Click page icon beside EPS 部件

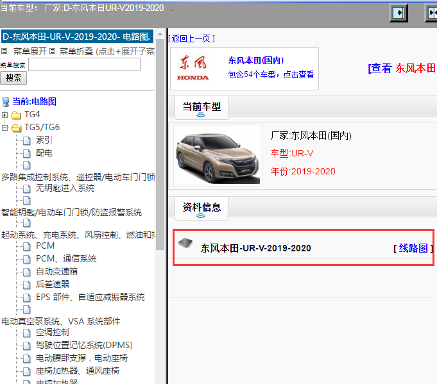[26, 297]
